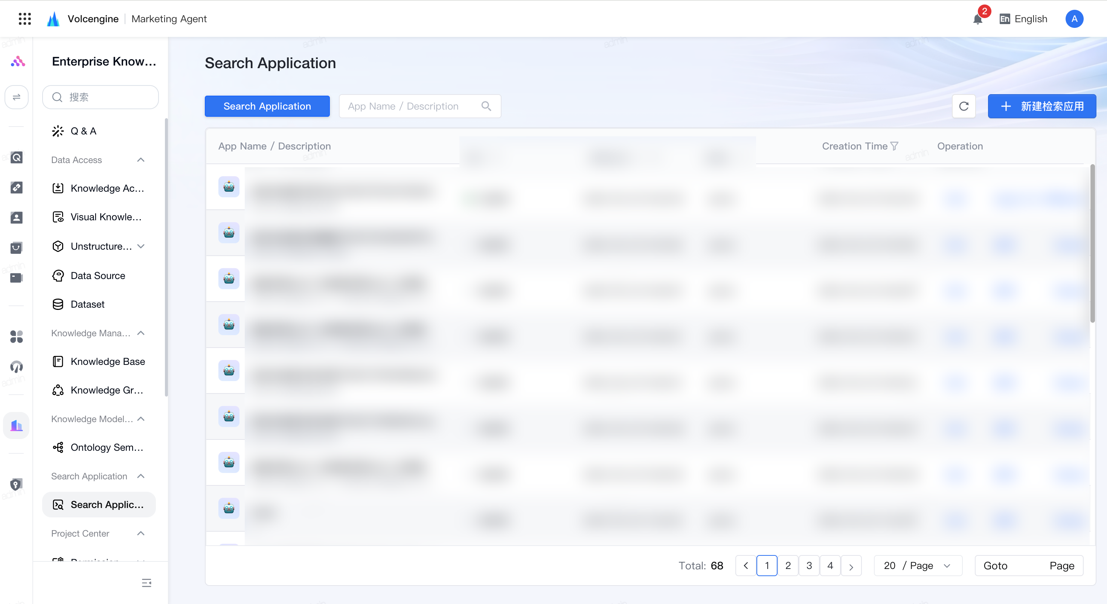Open the 20 / Page size dropdown

click(x=918, y=565)
